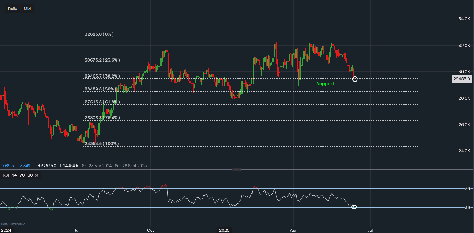Select the green Support text annotation
Viewport: 474px width, 233px height.
[325, 84]
